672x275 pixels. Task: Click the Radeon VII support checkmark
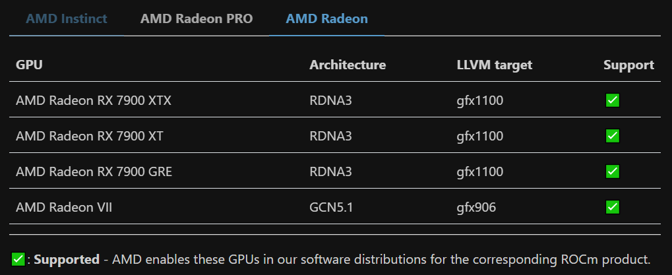(x=613, y=207)
